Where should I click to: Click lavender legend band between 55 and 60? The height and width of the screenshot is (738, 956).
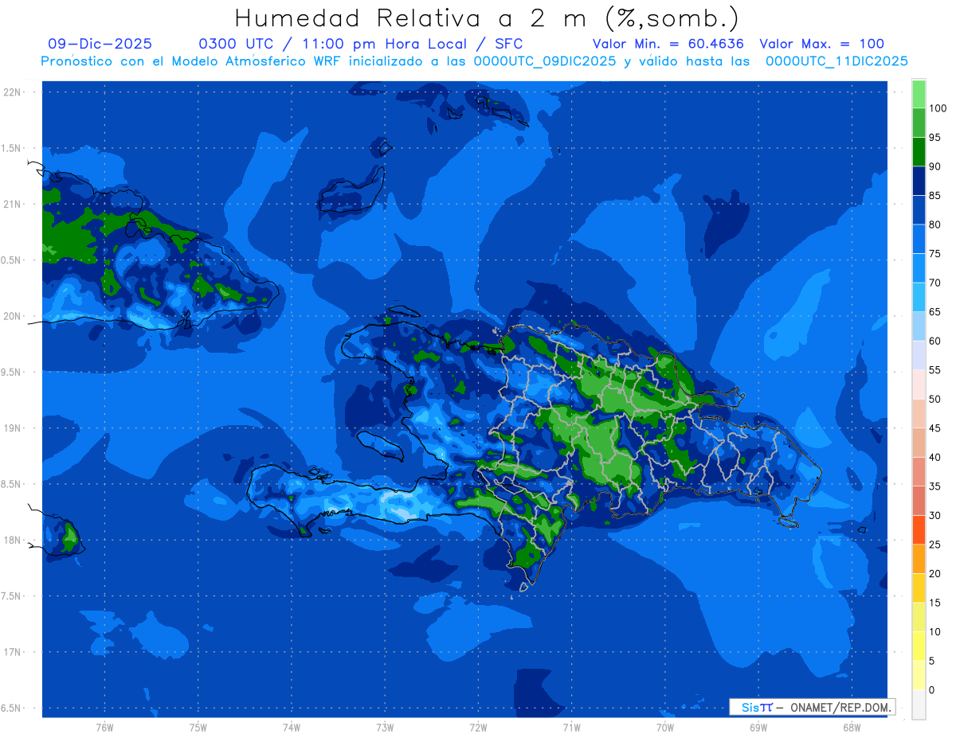919,356
